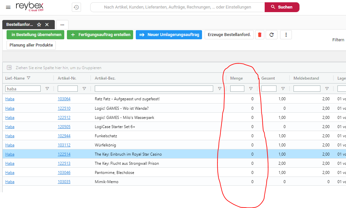Select 'Logic! GAMES - Wo ist Wanda?' text
Screen dimensions: 346x208
point(122,108)
